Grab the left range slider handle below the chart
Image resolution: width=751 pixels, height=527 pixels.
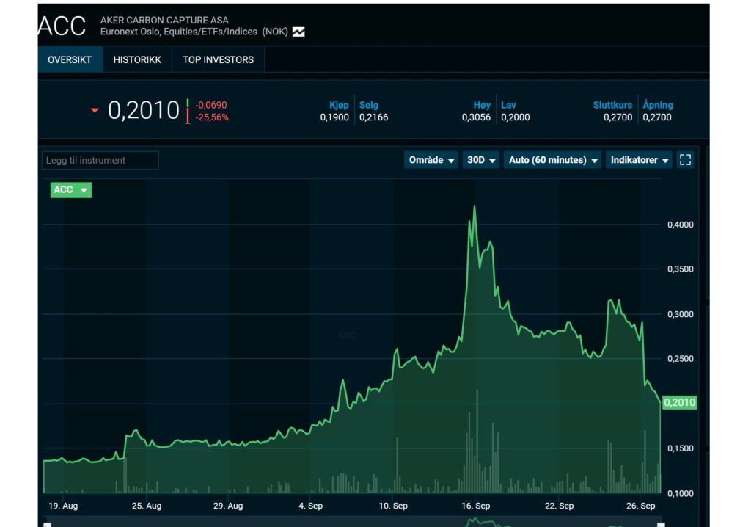pos(48,524)
